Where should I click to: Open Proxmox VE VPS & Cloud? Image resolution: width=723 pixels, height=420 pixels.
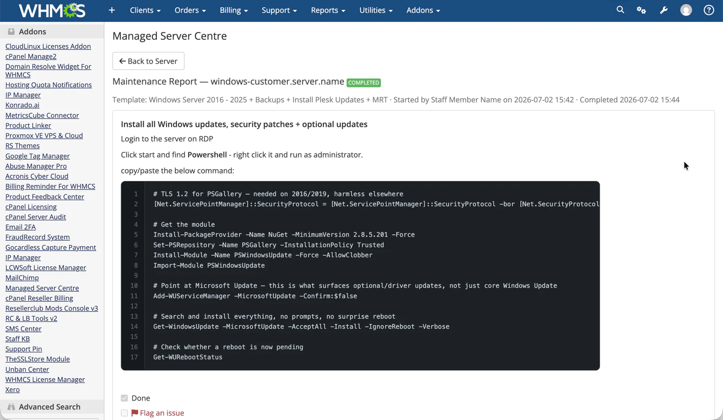click(x=44, y=135)
